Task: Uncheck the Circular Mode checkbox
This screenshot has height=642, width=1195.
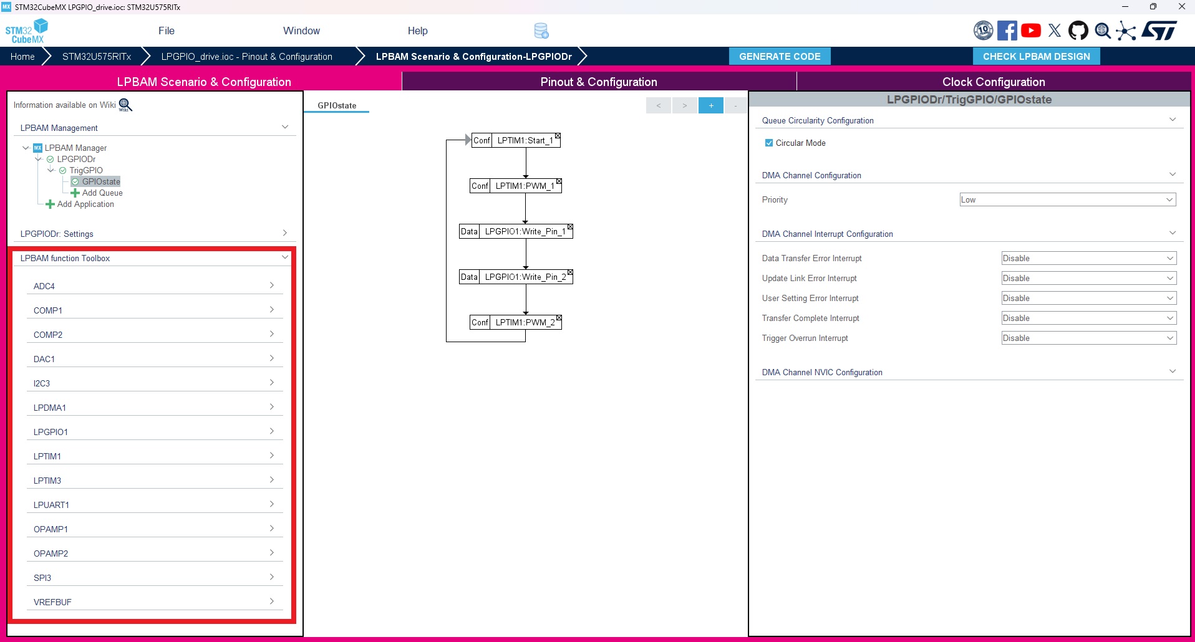Action: tap(768, 143)
